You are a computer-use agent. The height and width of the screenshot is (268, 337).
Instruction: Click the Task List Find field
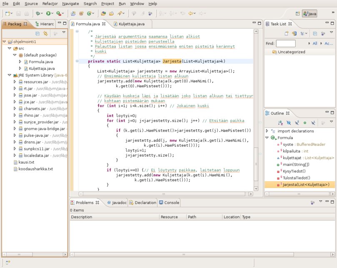286,43
